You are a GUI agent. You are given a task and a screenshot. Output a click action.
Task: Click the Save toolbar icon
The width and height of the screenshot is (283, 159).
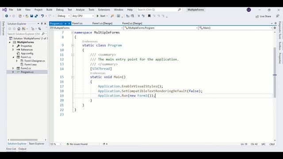pyautogui.click(x=31, y=16)
